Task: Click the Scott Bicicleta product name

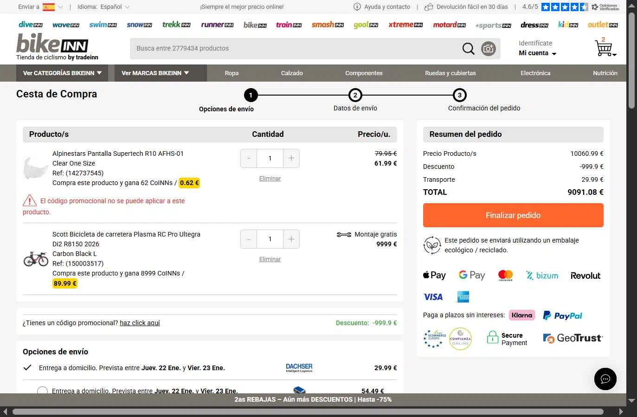Action: (x=126, y=239)
